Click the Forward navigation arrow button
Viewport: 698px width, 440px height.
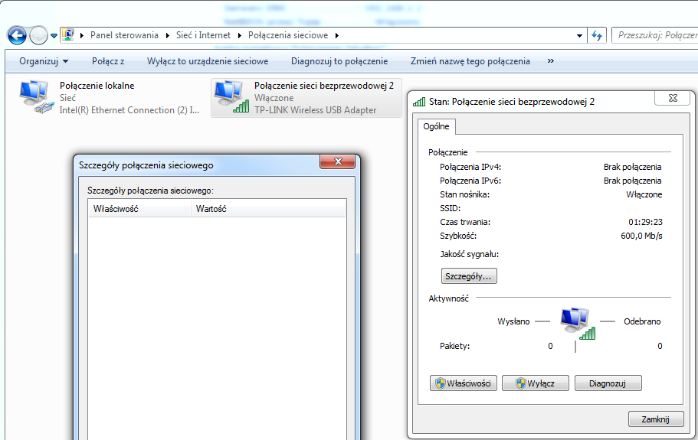[38, 35]
